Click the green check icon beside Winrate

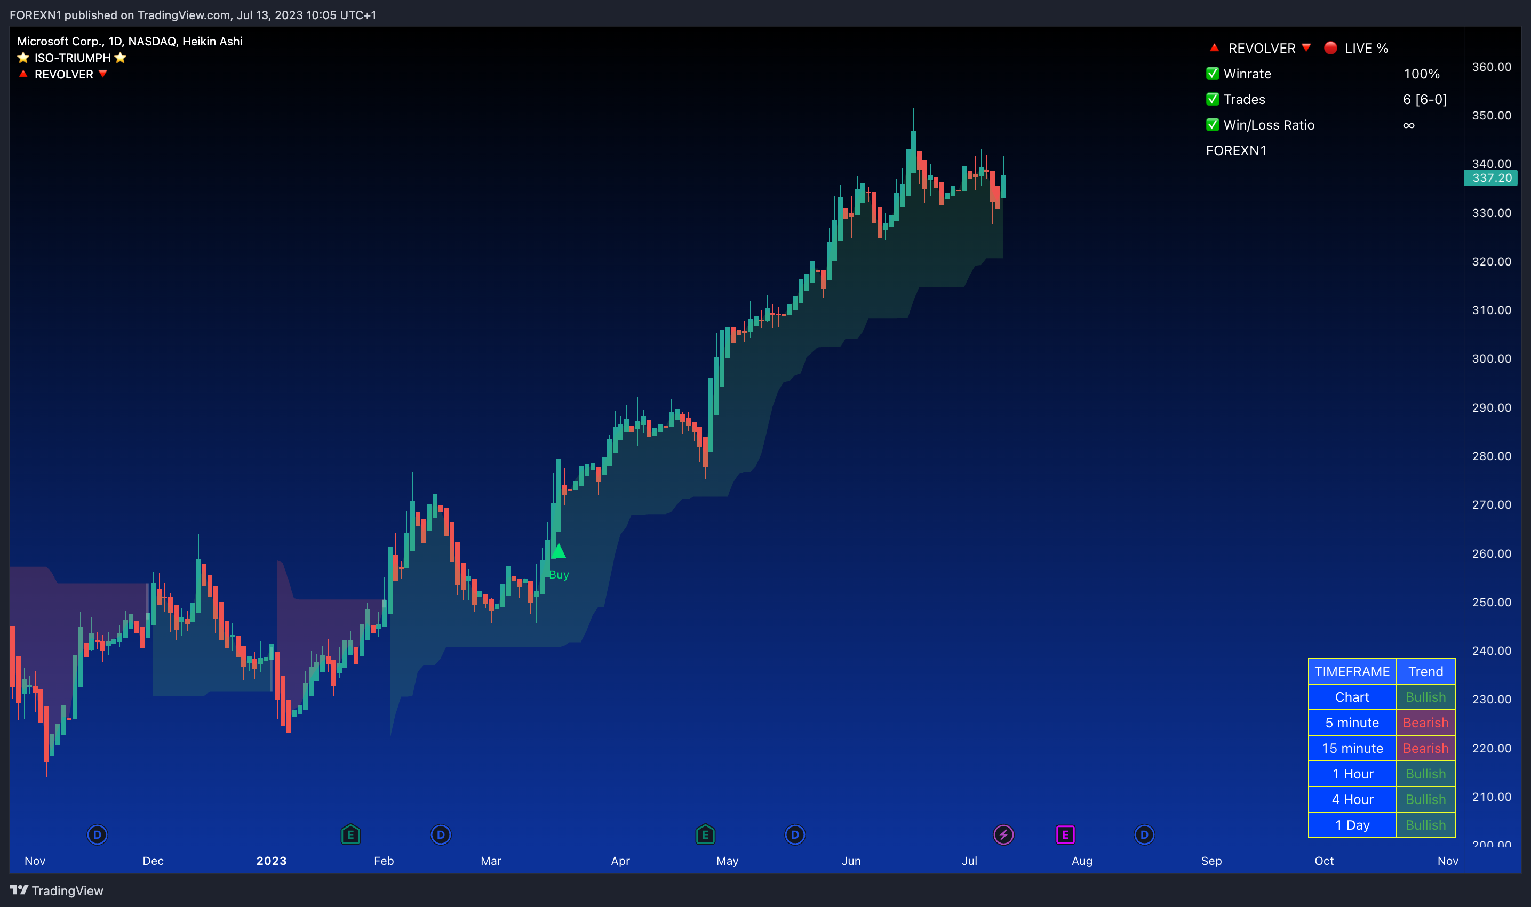[1213, 74]
